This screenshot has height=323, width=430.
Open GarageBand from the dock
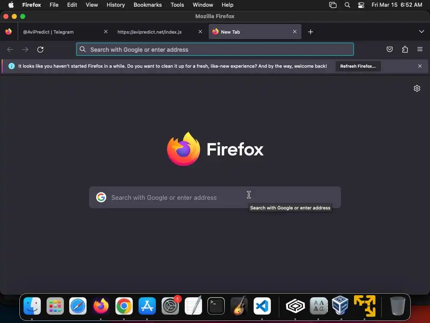pyautogui.click(x=239, y=306)
